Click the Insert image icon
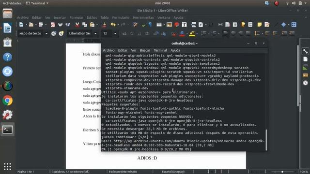The height and width of the screenshot is (174, 310). pyautogui.click(x=169, y=25)
